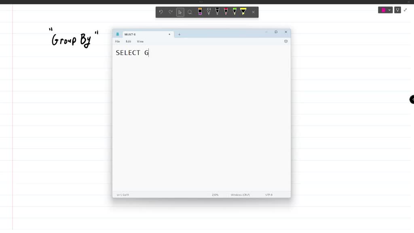Select the arrow pointer tool
This screenshot has height=233, width=414.
pos(180,12)
